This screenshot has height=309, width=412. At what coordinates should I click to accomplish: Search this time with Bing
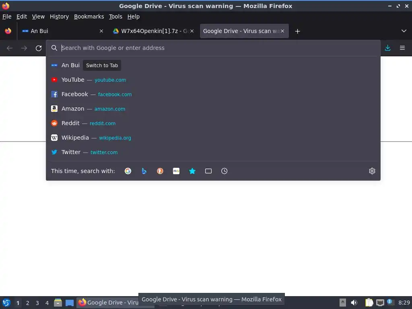[144, 171]
